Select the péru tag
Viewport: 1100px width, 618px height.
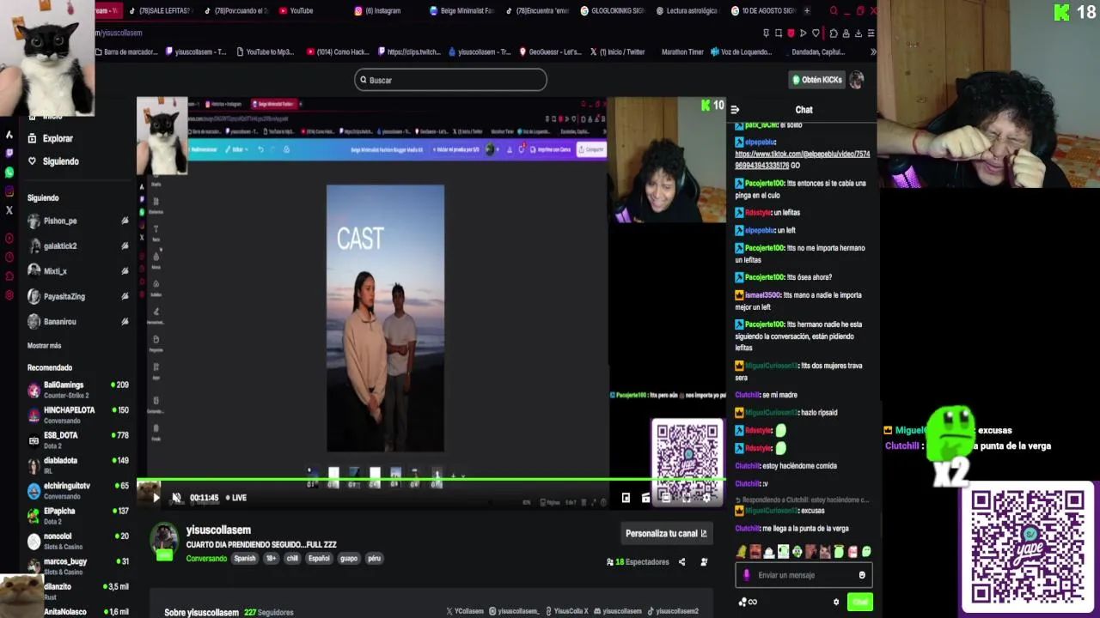(x=374, y=559)
